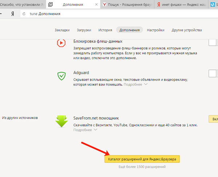The image size is (218, 177).
Task: Click the address bar with tune Дополнения
Action: click(109, 14)
